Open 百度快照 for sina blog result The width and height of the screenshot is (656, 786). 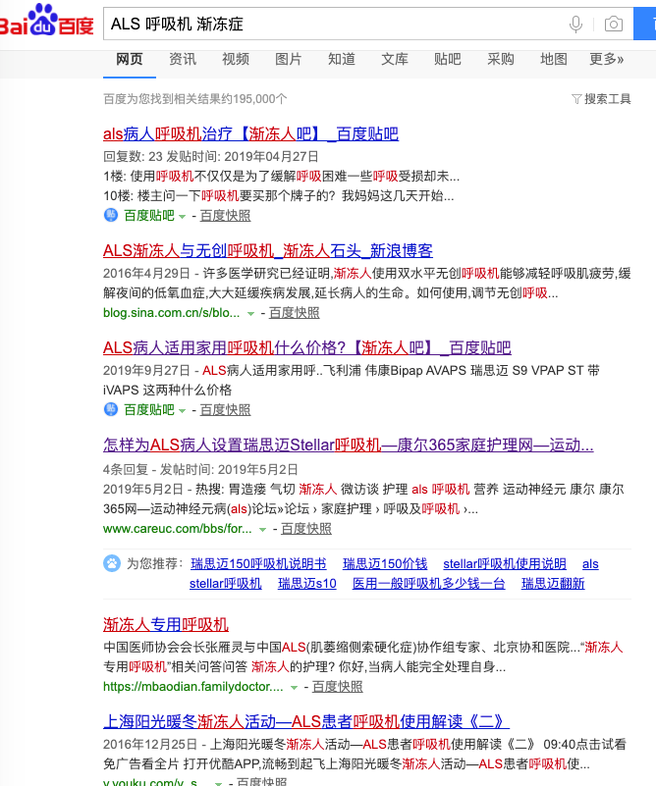pyautogui.click(x=295, y=313)
